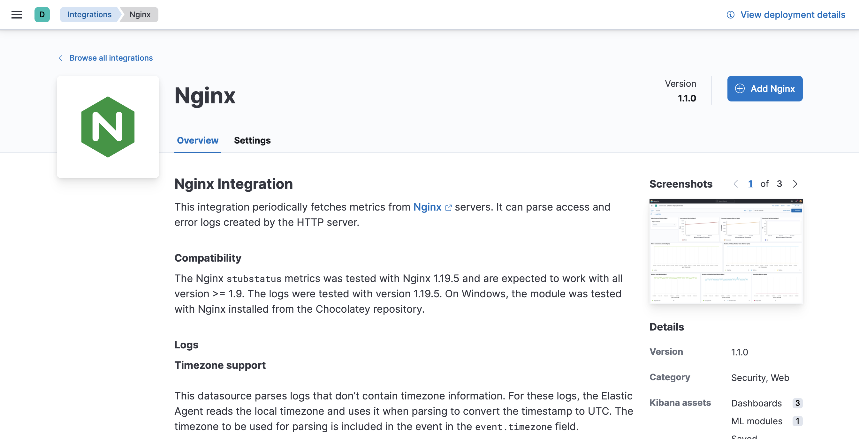Open View deployment details link
Screen dimensions: 859x439
(793, 15)
